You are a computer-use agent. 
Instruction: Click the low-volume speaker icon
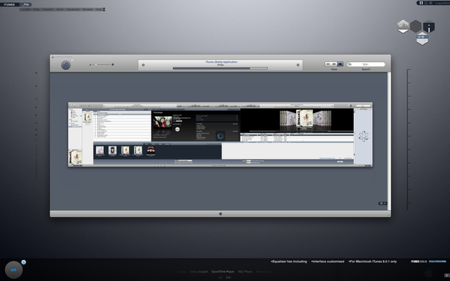point(91,65)
